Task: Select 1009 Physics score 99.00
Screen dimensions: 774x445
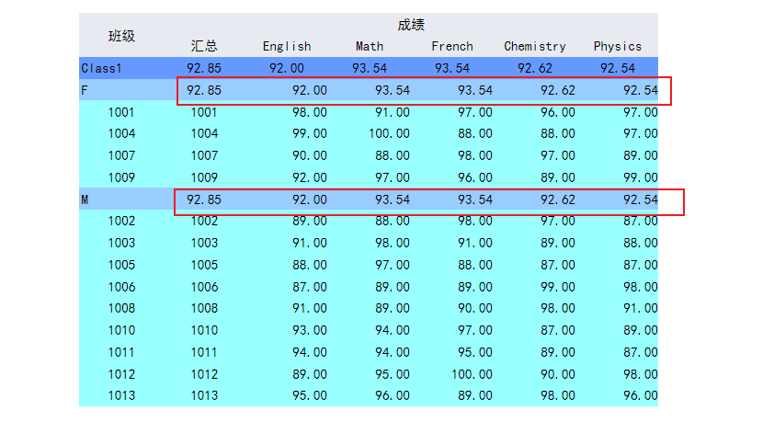Action: [x=641, y=177]
